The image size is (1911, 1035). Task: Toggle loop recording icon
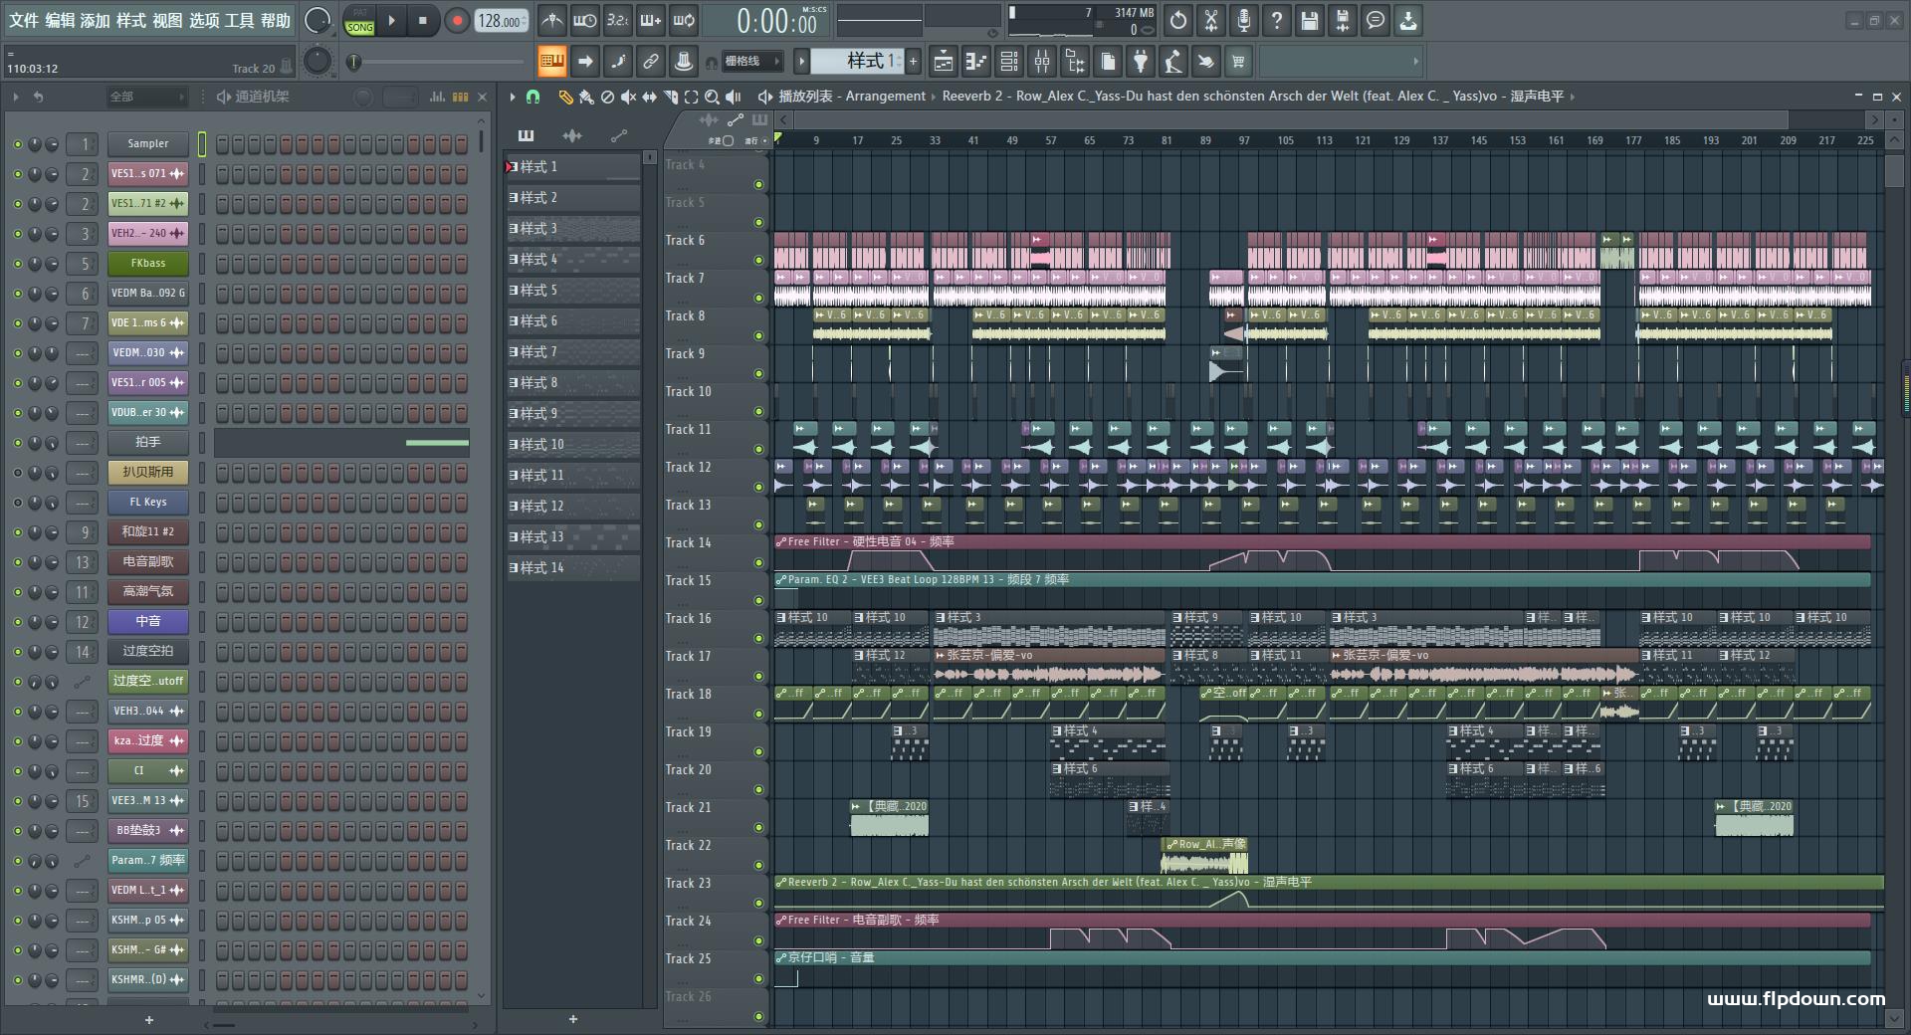click(x=684, y=20)
